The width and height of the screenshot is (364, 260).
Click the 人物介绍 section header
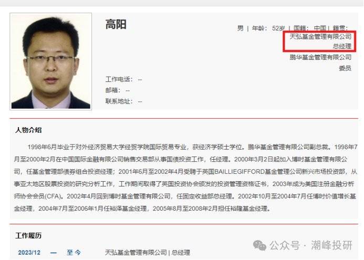point(28,130)
